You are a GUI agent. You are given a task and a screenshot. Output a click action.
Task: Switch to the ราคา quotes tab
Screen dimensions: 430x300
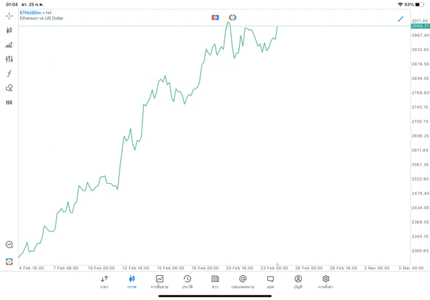104,282
